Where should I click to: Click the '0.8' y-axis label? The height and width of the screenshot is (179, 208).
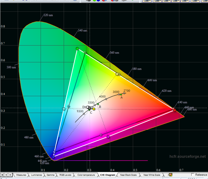tap(3, 26)
